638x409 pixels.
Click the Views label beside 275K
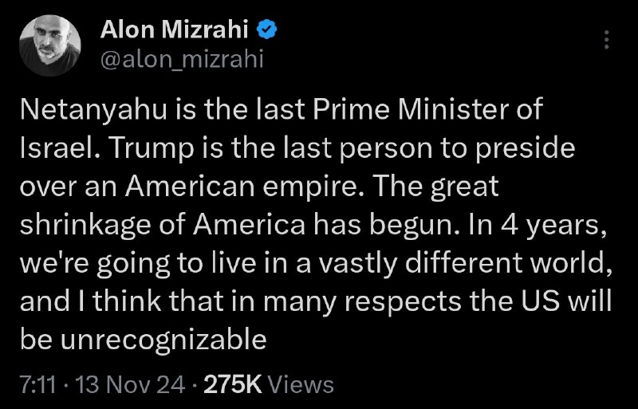[301, 383]
